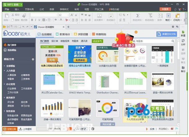The width and height of the screenshot is (189, 137).
Task: Open the 插入 ribbon tab
Action: click(x=17, y=9)
